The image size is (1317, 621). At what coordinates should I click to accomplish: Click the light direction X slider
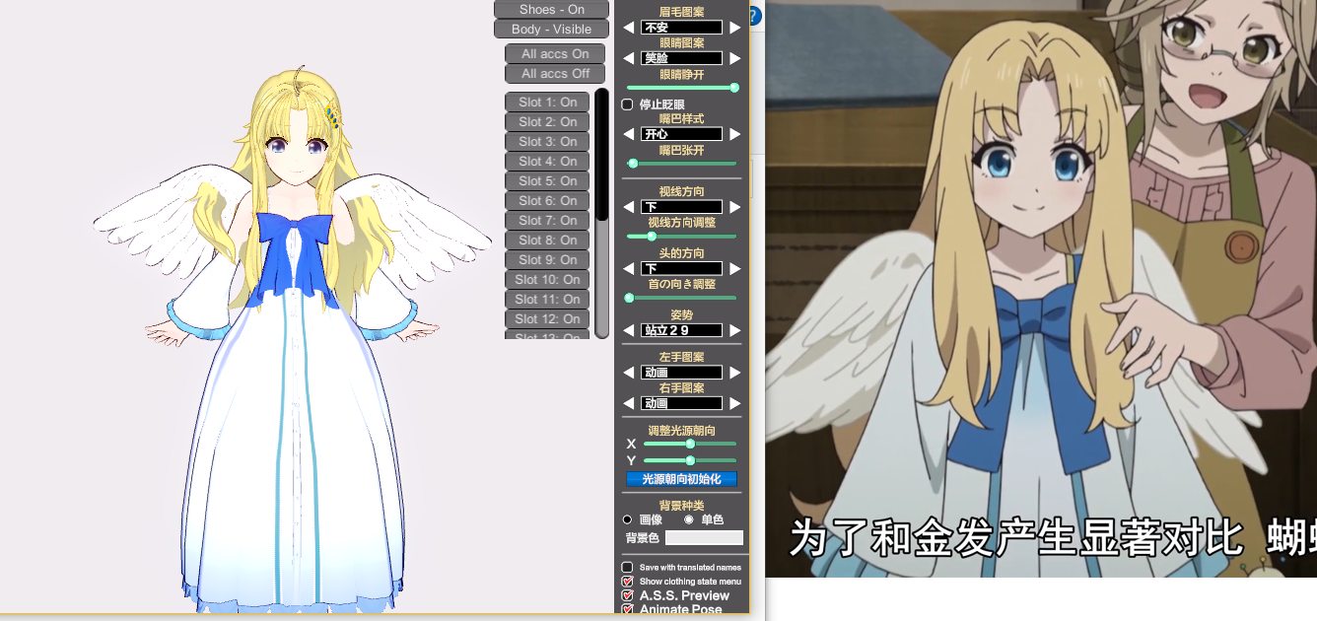(690, 445)
